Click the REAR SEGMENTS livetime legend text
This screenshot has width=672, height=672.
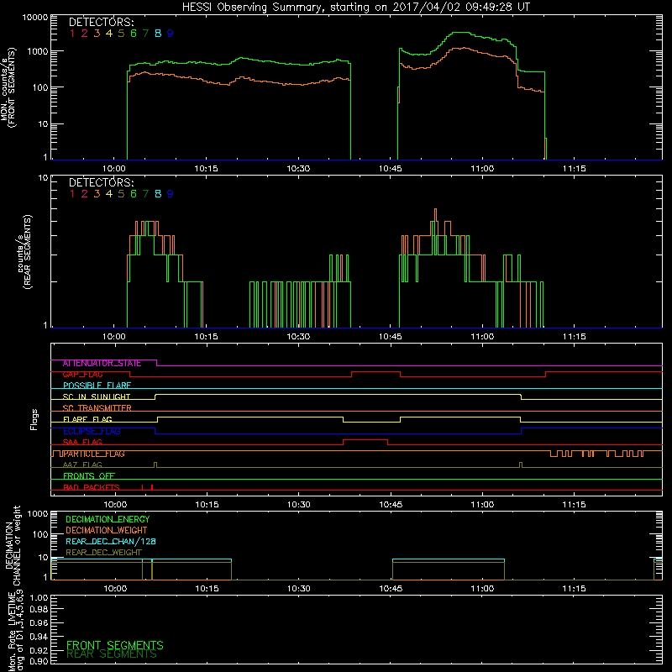pyautogui.click(x=112, y=654)
